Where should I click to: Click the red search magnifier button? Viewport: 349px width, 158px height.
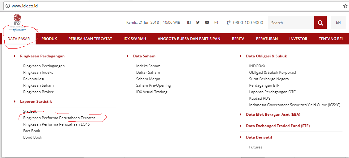pos(321,23)
